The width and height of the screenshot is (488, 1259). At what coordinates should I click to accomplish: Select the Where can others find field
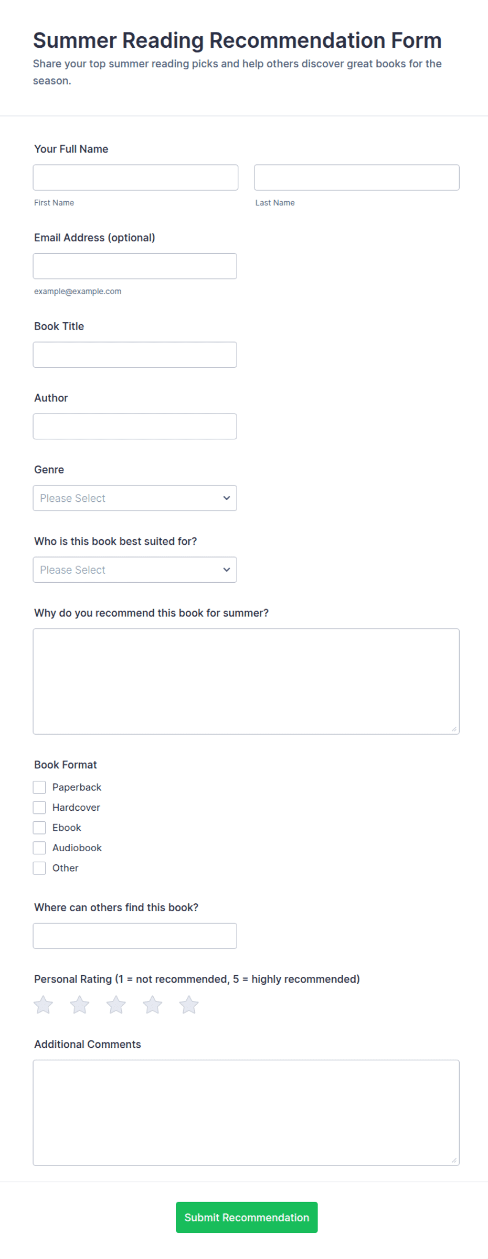point(135,936)
